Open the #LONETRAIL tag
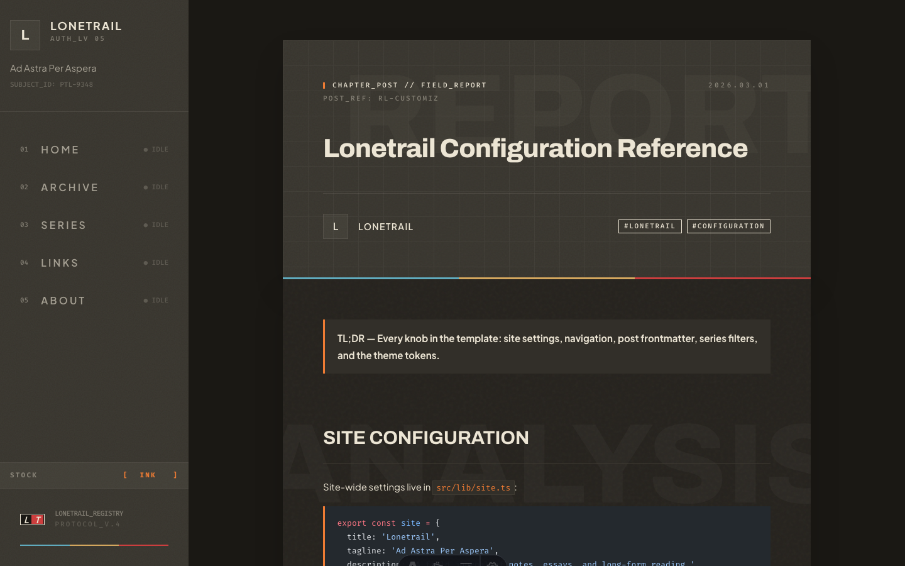The image size is (905, 566). [x=650, y=226]
